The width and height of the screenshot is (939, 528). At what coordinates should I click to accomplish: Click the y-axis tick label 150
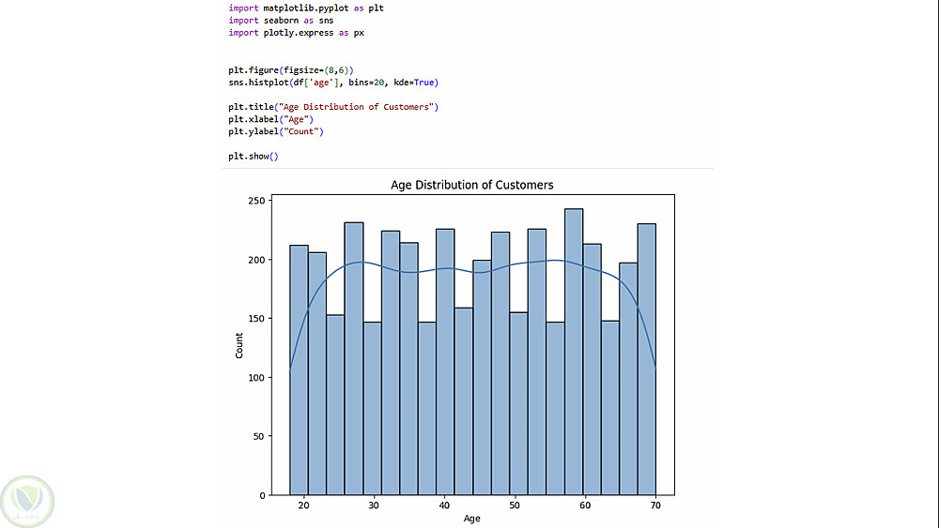256,319
